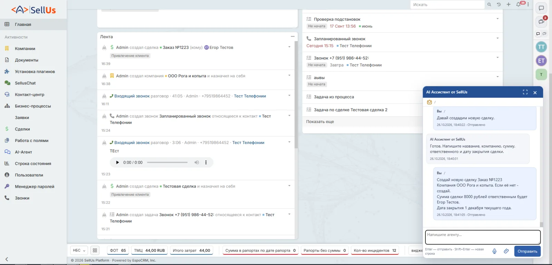Open Тестовая сделка deal link
The width and height of the screenshot is (552, 265).
[179, 186]
